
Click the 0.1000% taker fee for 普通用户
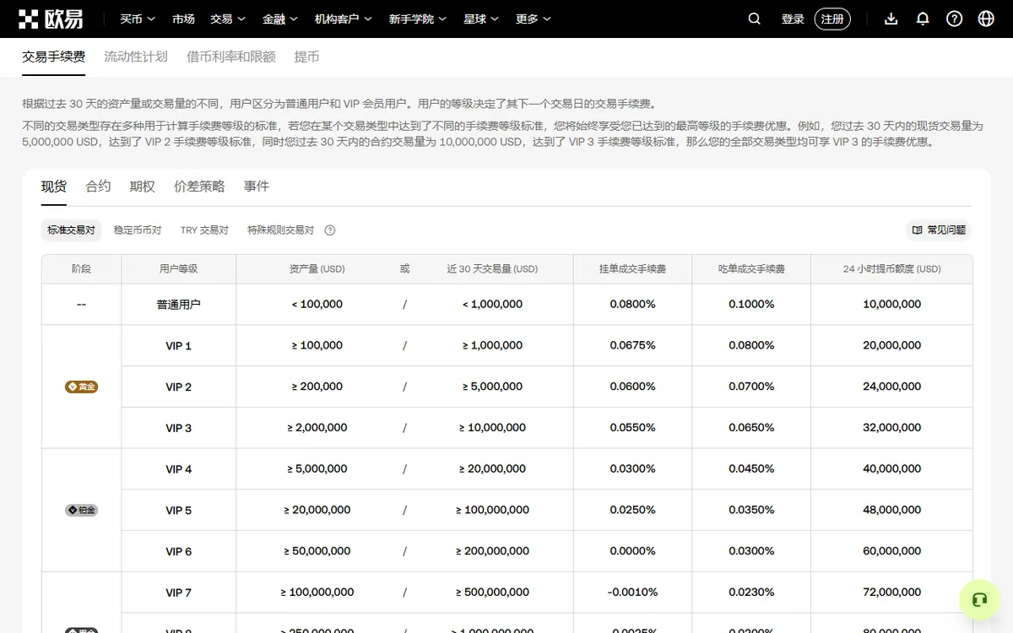tap(751, 304)
